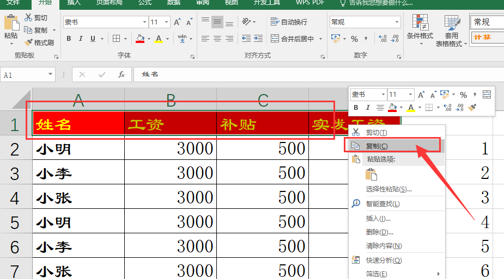Click Merge and Center (合并后居中) button
Screen dimensions: 504x279
coord(292,39)
